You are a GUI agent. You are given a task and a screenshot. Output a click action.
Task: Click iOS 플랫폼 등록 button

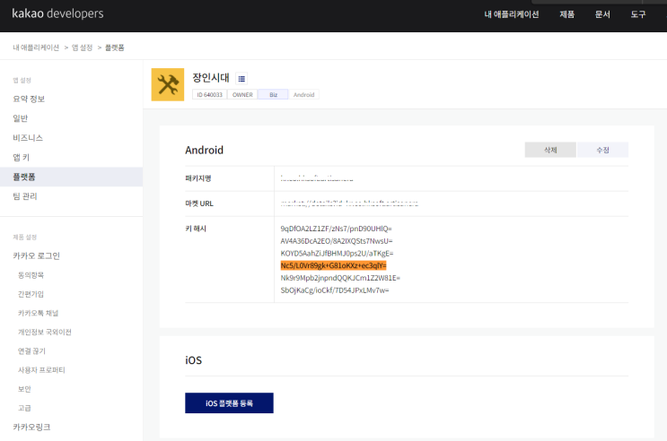[229, 402]
